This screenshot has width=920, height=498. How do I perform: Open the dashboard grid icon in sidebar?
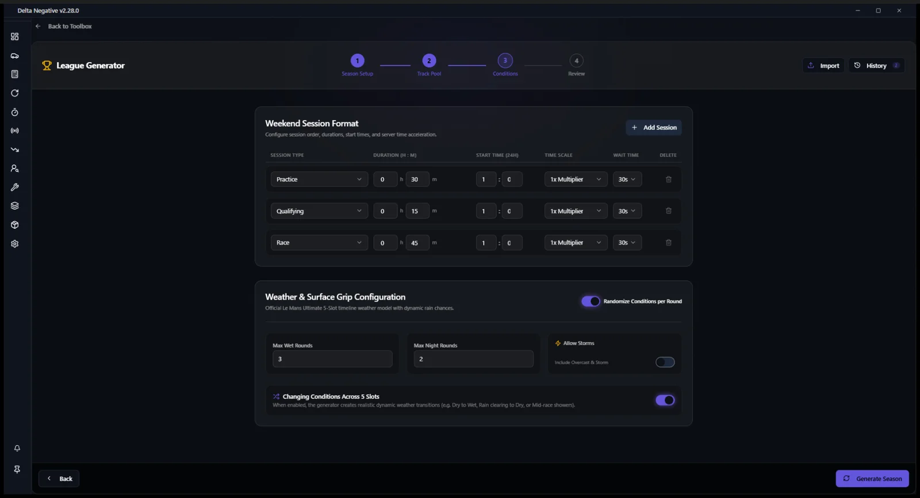pos(15,37)
